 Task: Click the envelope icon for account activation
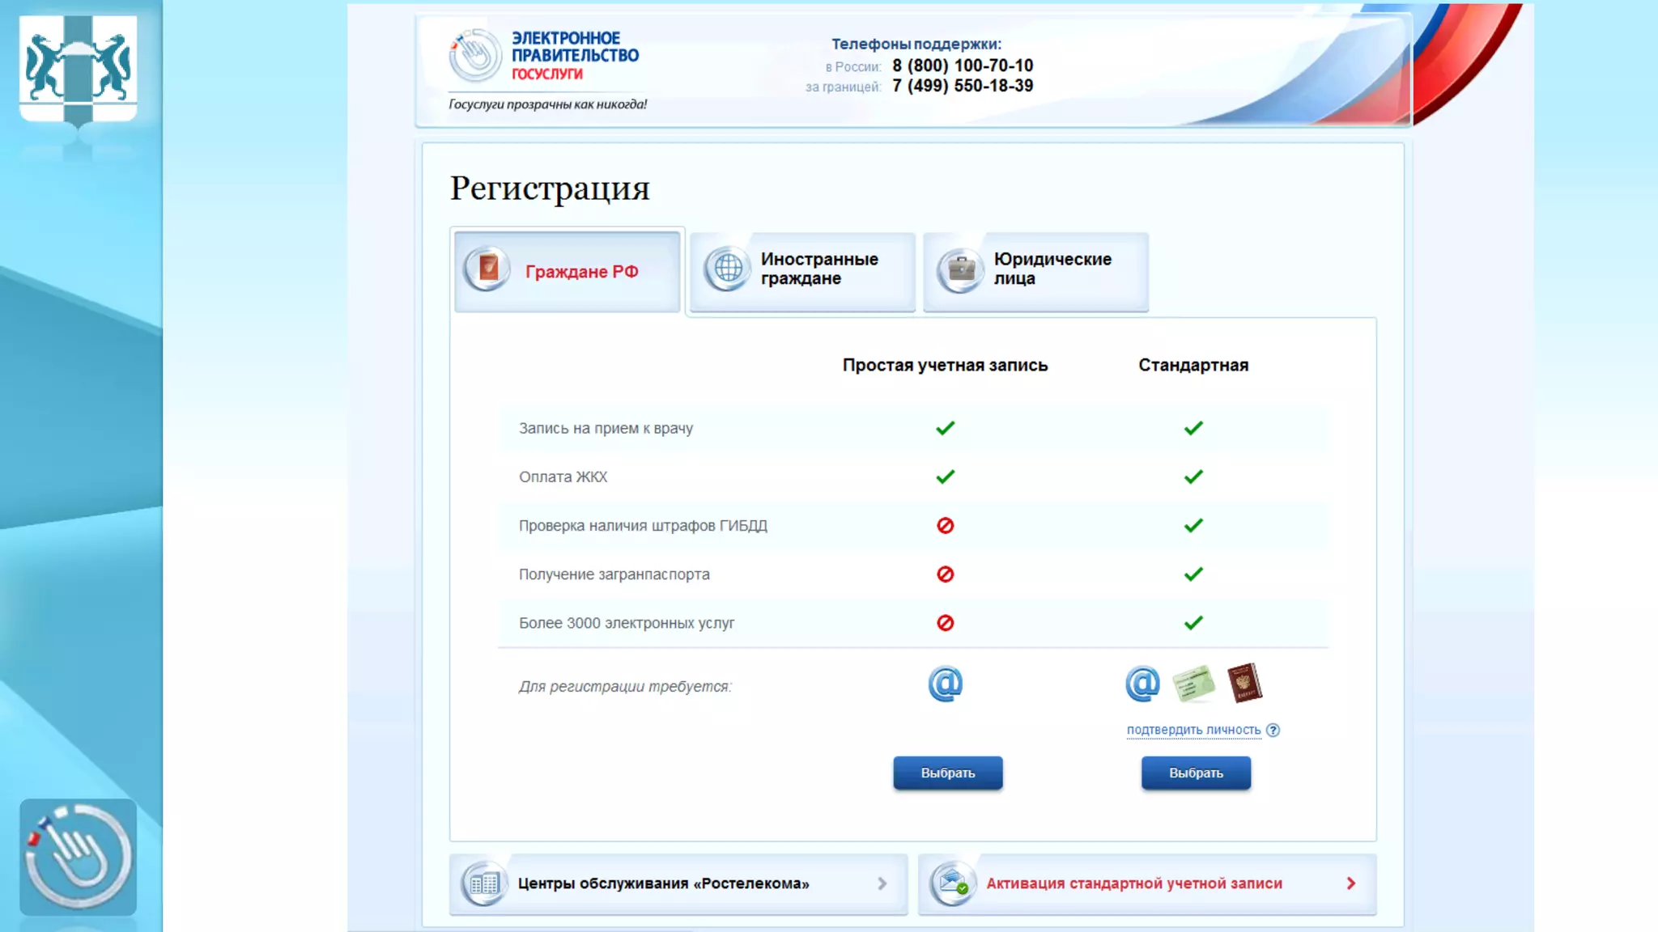tap(952, 883)
